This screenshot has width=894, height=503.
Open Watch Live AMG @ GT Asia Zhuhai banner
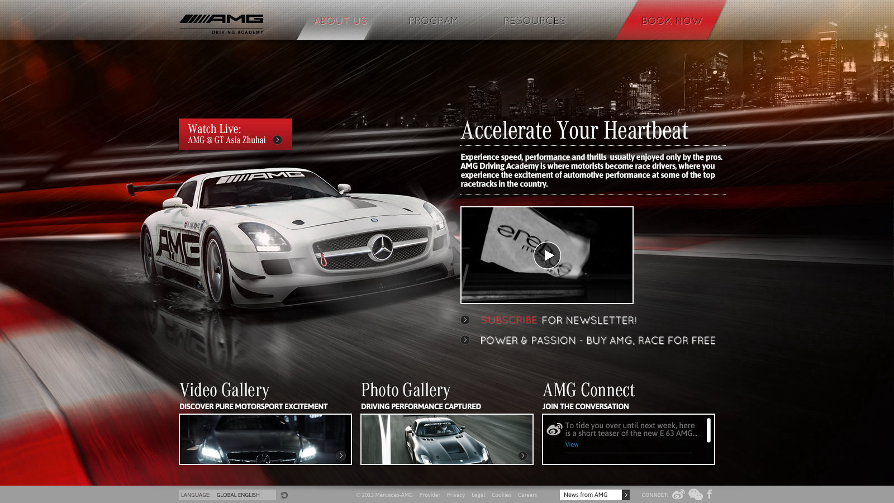pyautogui.click(x=235, y=134)
